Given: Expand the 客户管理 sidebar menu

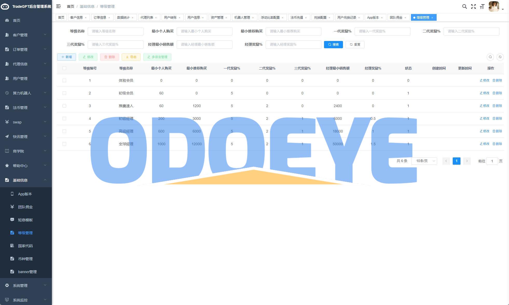Looking at the screenshot, I should point(25,35).
